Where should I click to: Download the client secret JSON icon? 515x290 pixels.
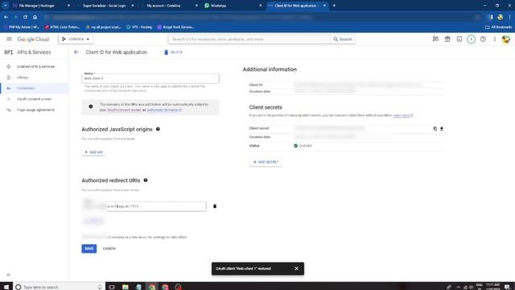[442, 129]
